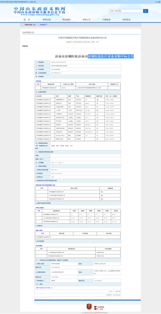The width and height of the screenshot is (161, 314).
Task: Click the 四、公共资源编号 row label
Action: [x=41, y=73]
